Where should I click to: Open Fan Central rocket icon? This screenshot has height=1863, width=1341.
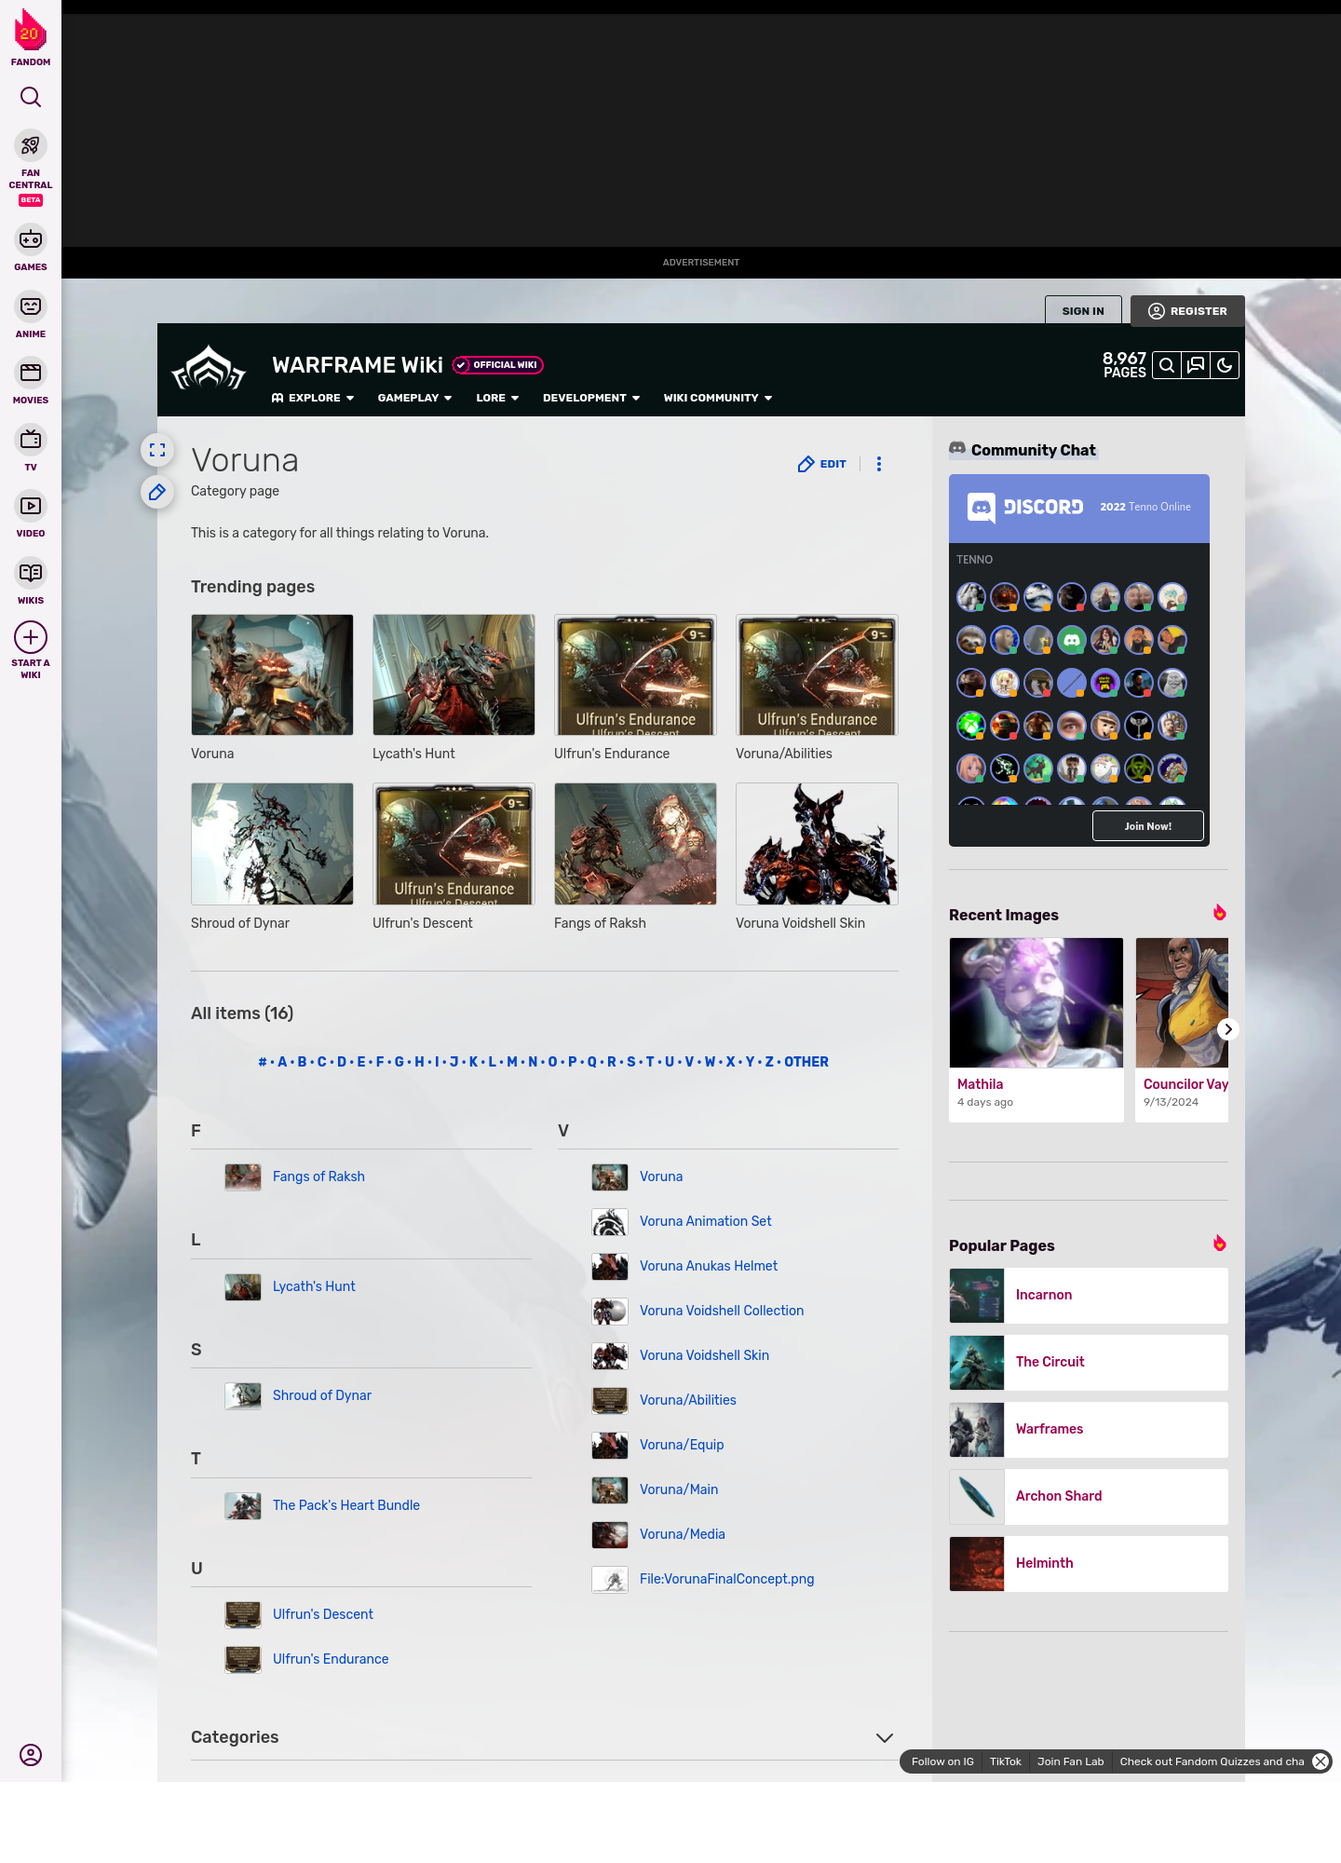click(31, 145)
